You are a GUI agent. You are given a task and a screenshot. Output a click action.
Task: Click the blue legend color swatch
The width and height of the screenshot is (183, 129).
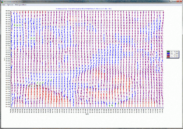click(x=168, y=53)
